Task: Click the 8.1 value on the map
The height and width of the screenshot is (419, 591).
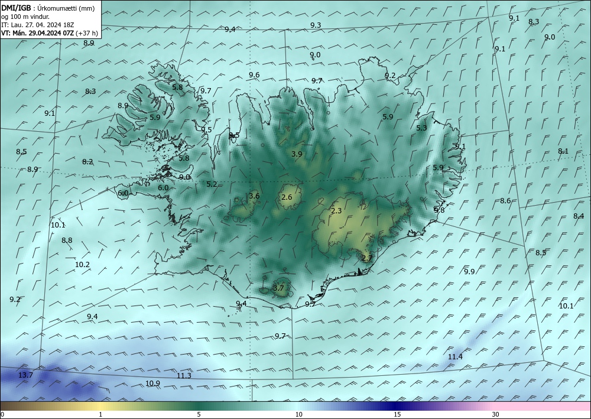Action: (x=563, y=151)
